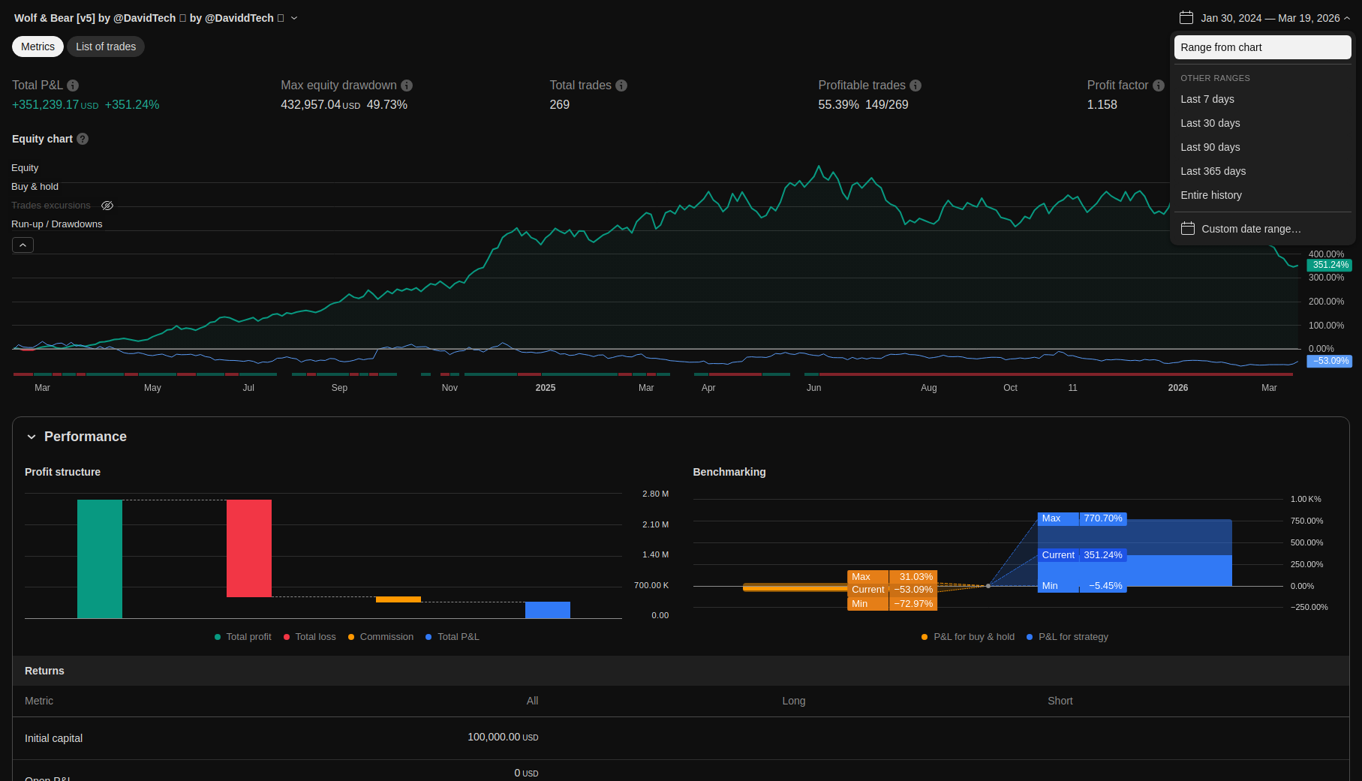Screen dimensions: 1362x781
Task: Select Last 30 days range
Action: tap(1210, 123)
